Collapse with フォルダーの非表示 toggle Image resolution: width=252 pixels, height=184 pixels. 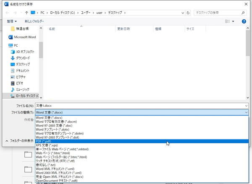(x=19, y=141)
